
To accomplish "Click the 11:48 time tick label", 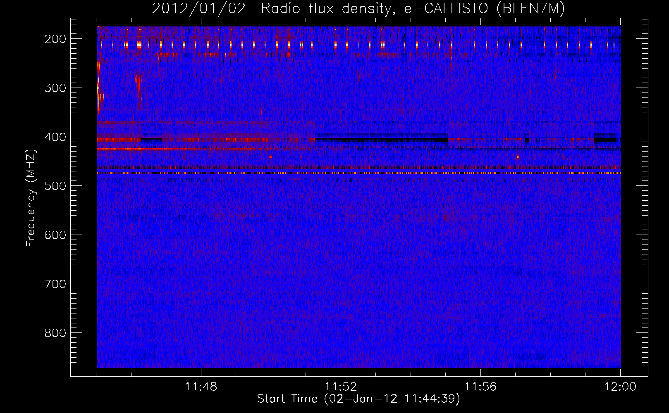I will (x=201, y=387).
